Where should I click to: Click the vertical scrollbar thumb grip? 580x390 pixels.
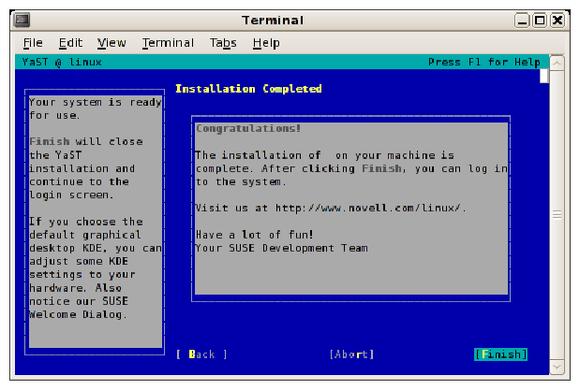click(557, 215)
